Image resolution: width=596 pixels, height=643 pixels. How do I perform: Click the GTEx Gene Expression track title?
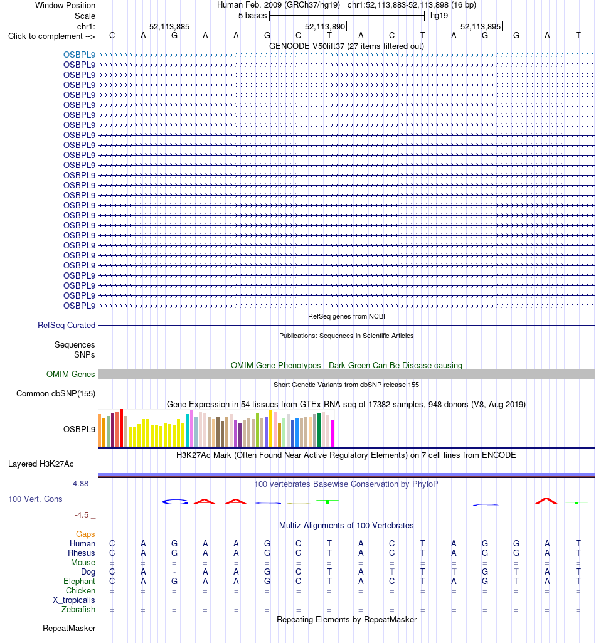346,405
